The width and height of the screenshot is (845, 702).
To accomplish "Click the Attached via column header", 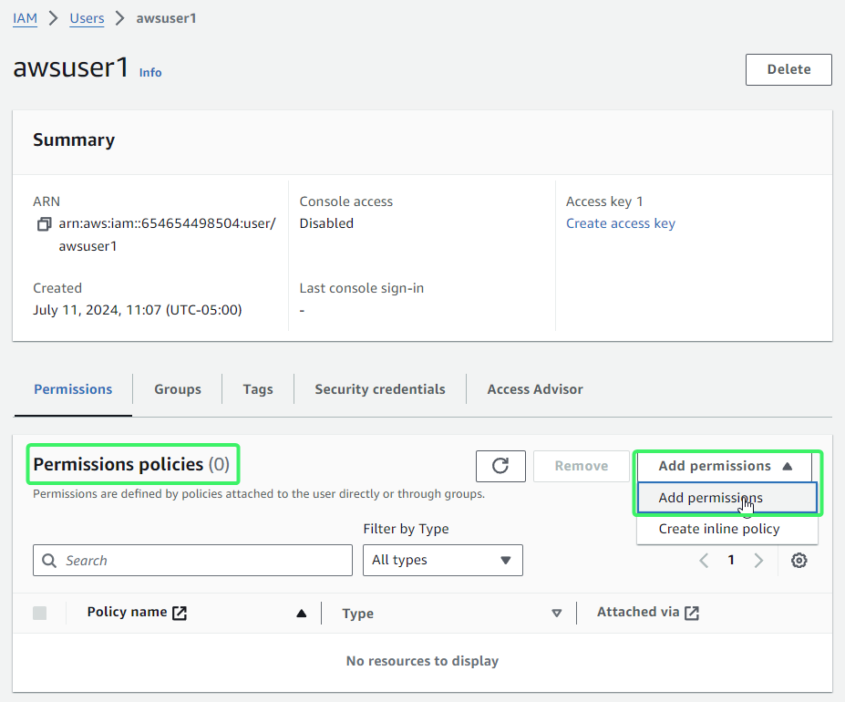I will point(638,612).
